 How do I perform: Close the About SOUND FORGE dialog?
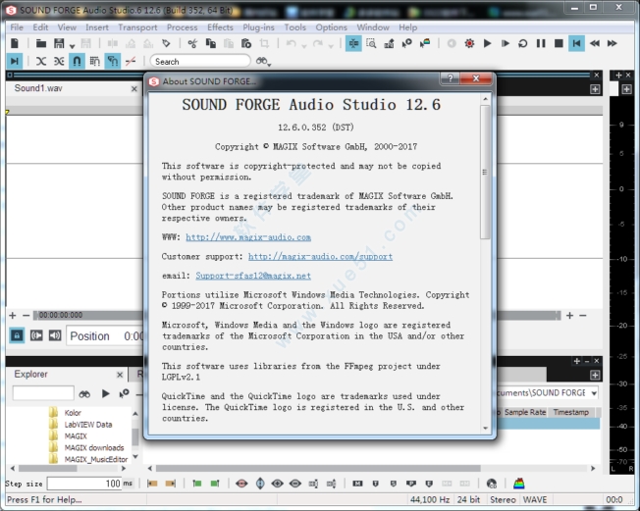(x=475, y=78)
